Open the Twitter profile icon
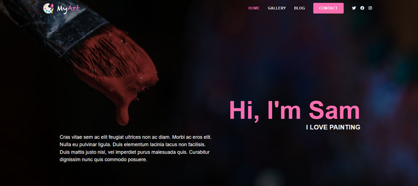 (x=354, y=8)
